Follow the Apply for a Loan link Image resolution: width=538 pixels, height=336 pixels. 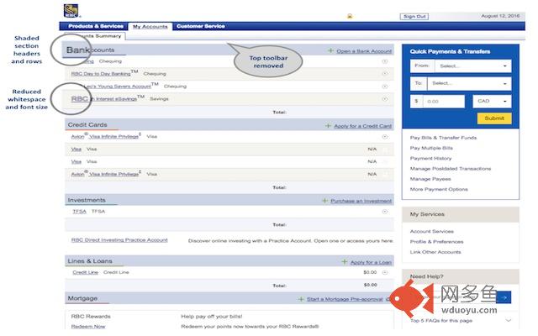pos(371,262)
